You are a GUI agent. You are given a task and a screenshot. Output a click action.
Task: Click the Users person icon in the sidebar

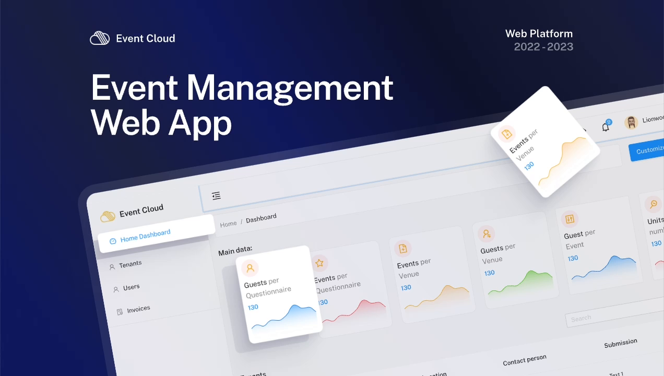pos(116,289)
